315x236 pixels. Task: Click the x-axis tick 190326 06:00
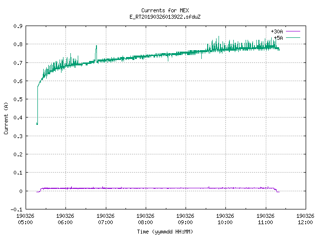click(65, 219)
